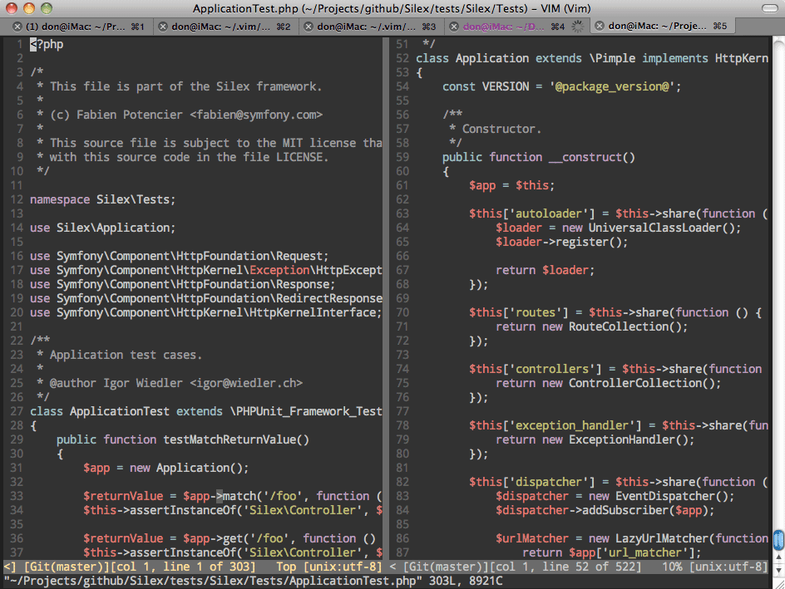Click '$app = new Application();' on line 31
785x589 pixels.
point(165,468)
